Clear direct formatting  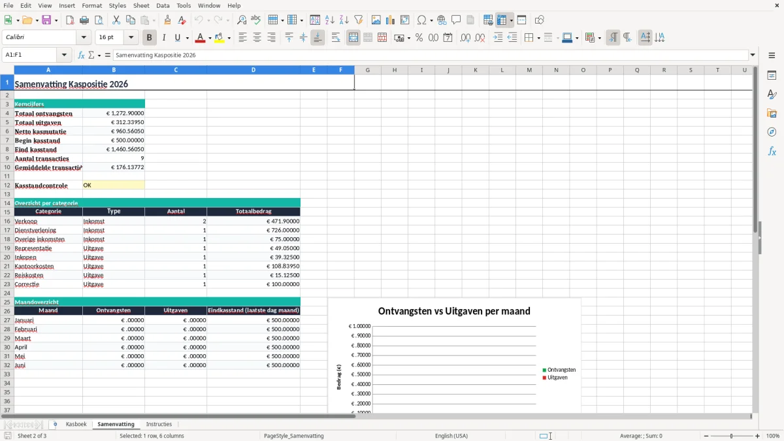182,20
